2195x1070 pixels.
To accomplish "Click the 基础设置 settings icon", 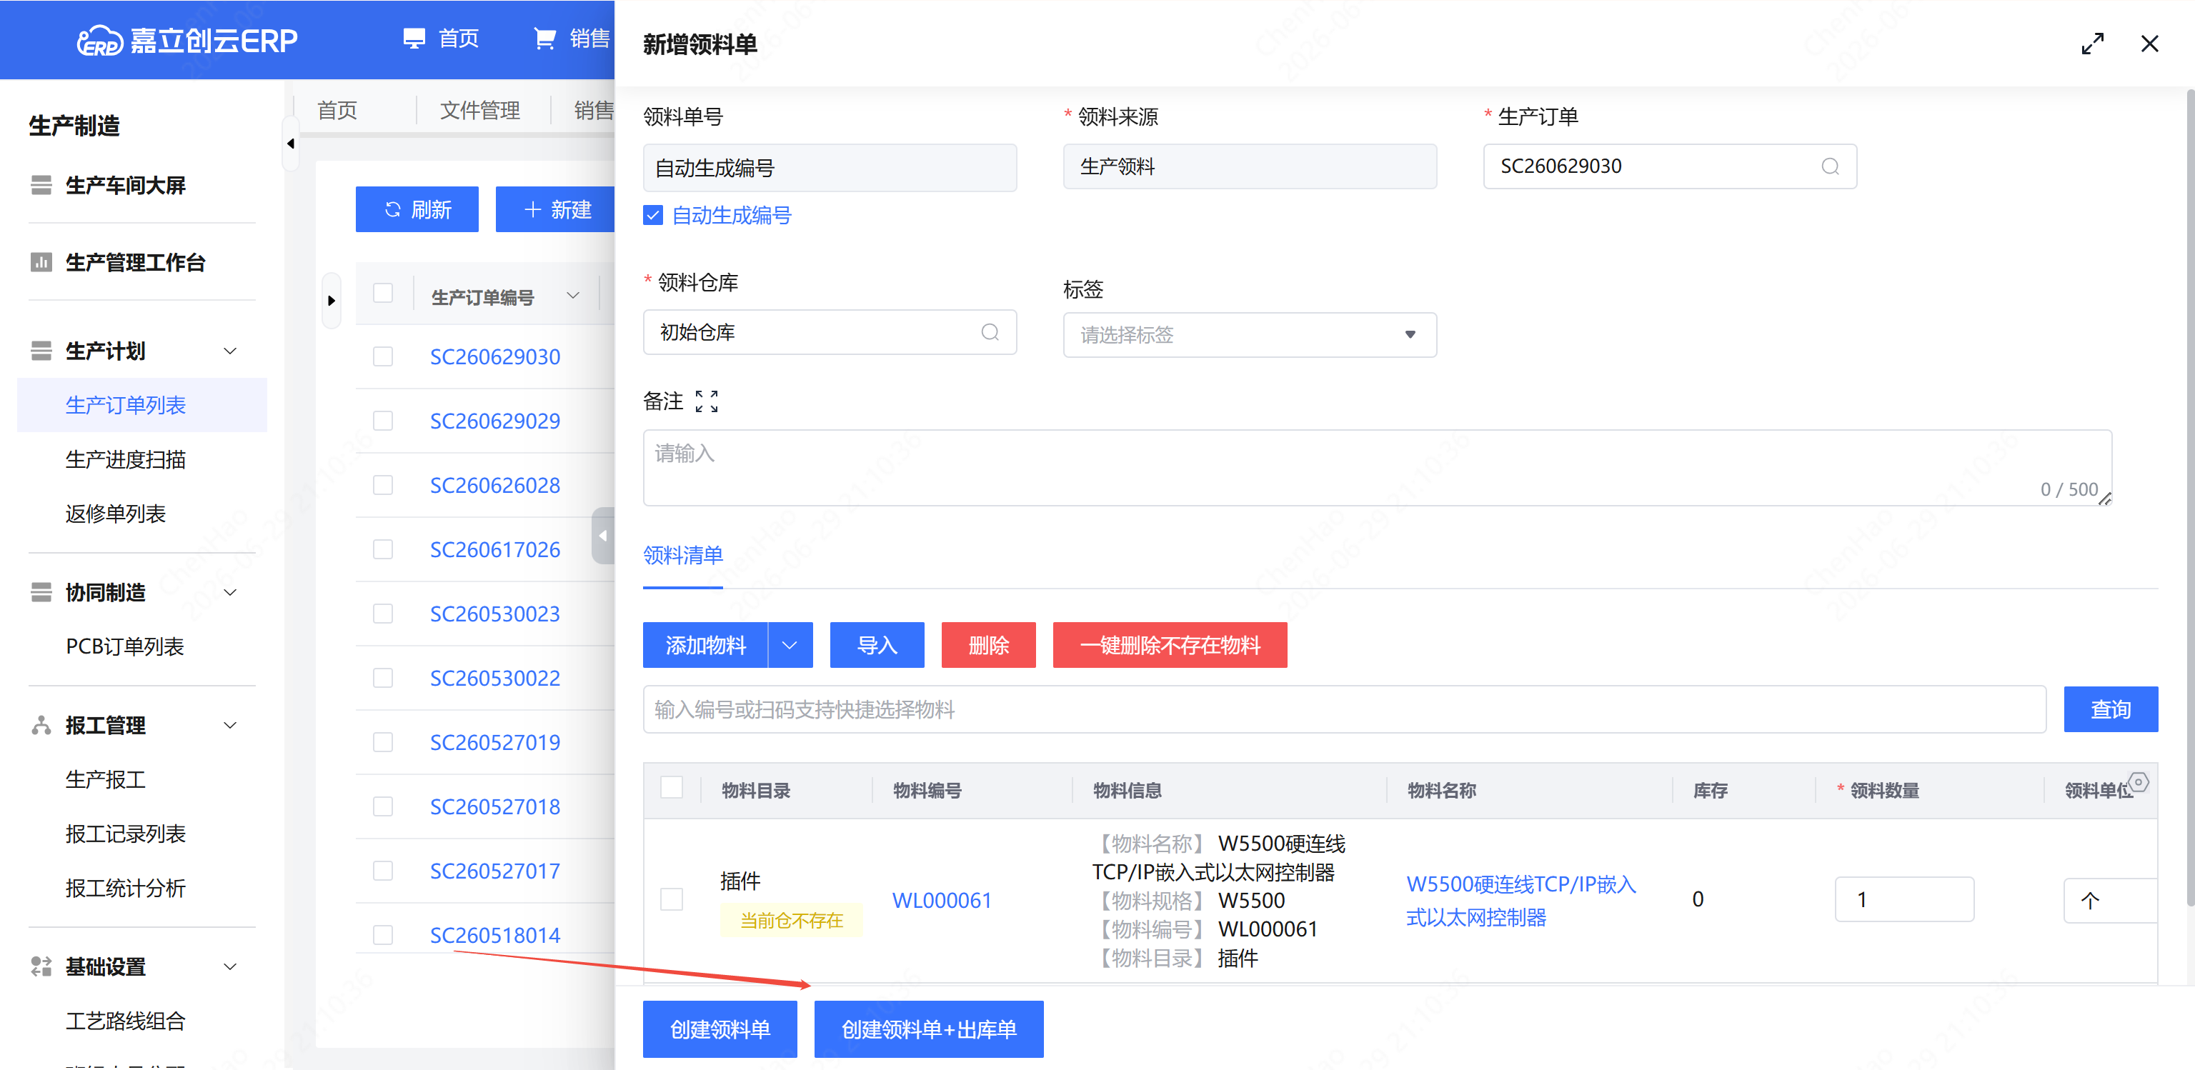I will click(x=41, y=966).
